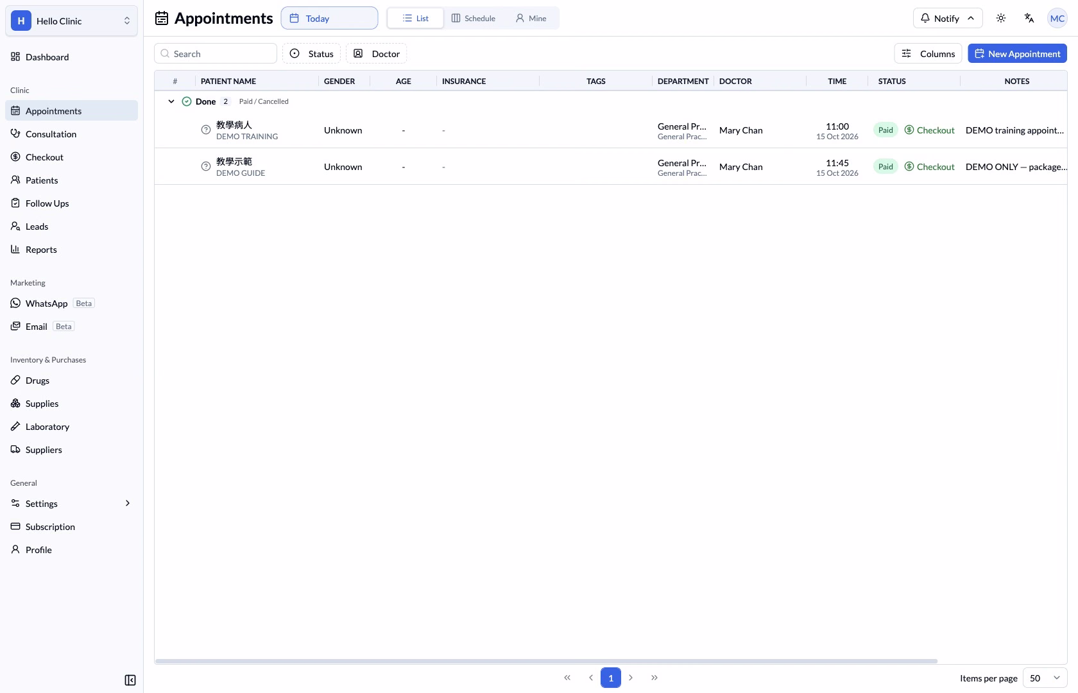This screenshot has width=1078, height=693.
Task: Open Supplies inventory page
Action: tap(71, 403)
